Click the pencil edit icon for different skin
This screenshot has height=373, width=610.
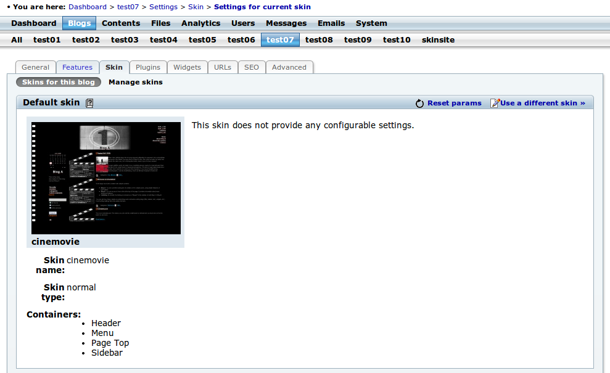(495, 103)
